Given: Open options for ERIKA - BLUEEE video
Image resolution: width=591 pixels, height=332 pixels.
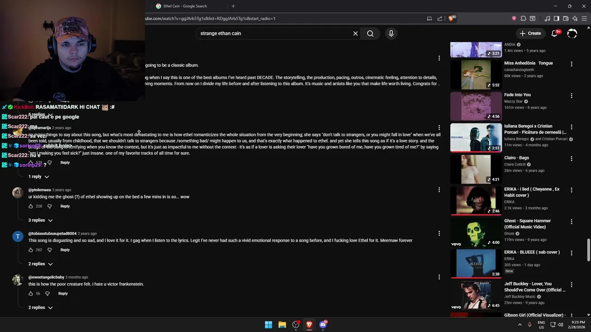Looking at the screenshot, I should 572,253.
